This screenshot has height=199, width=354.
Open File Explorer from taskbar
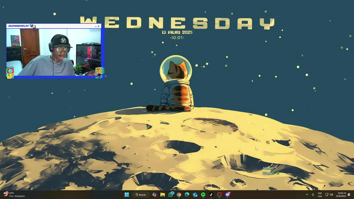163,195
